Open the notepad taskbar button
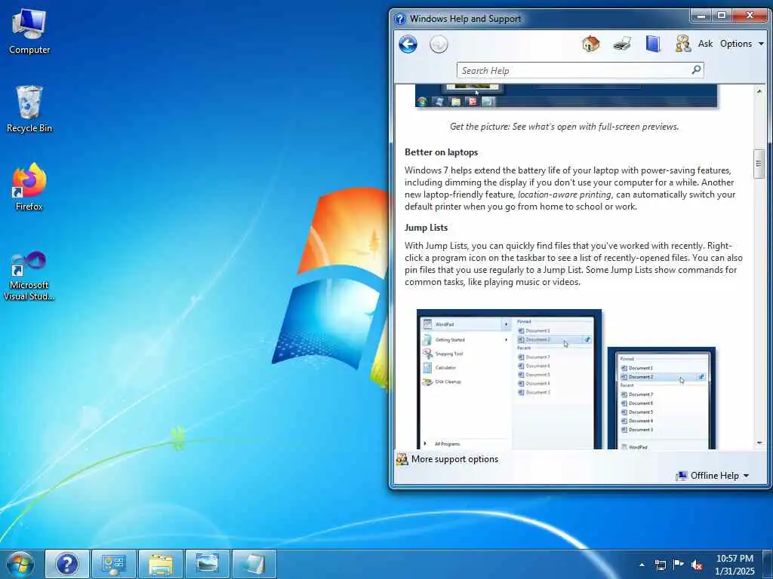773x579 pixels. [x=254, y=564]
